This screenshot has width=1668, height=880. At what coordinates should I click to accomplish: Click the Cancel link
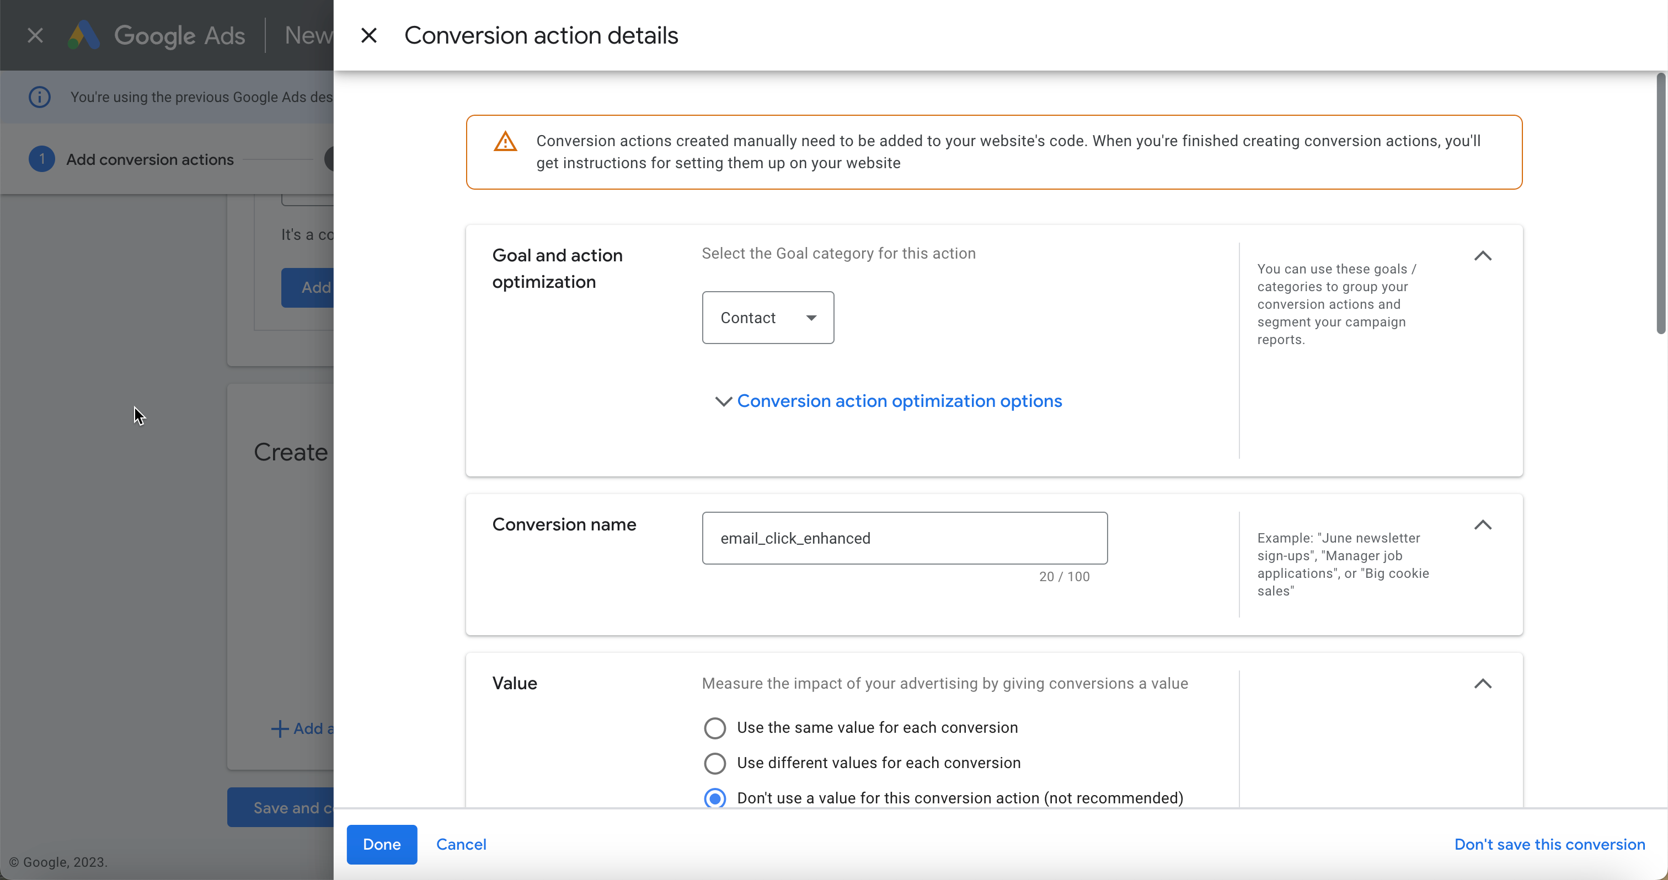click(x=461, y=844)
